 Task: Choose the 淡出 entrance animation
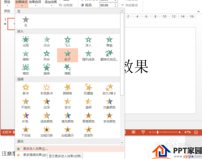coord(46,41)
